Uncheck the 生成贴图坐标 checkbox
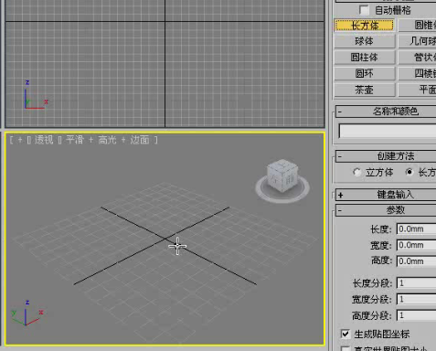 coord(346,334)
